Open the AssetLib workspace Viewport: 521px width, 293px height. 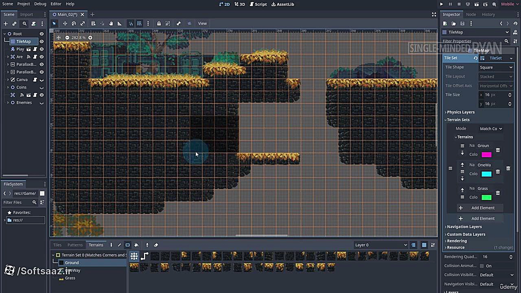[x=282, y=4]
